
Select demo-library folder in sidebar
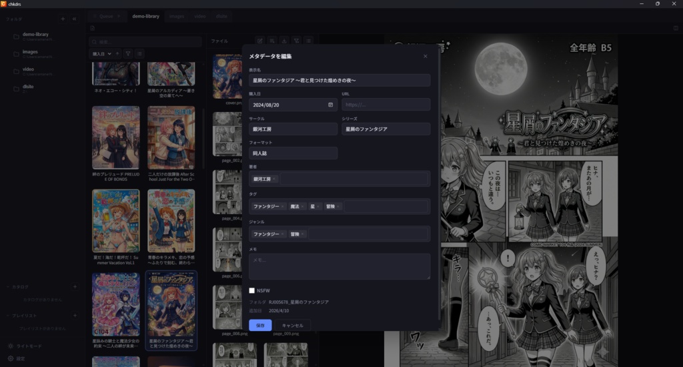(x=36, y=36)
